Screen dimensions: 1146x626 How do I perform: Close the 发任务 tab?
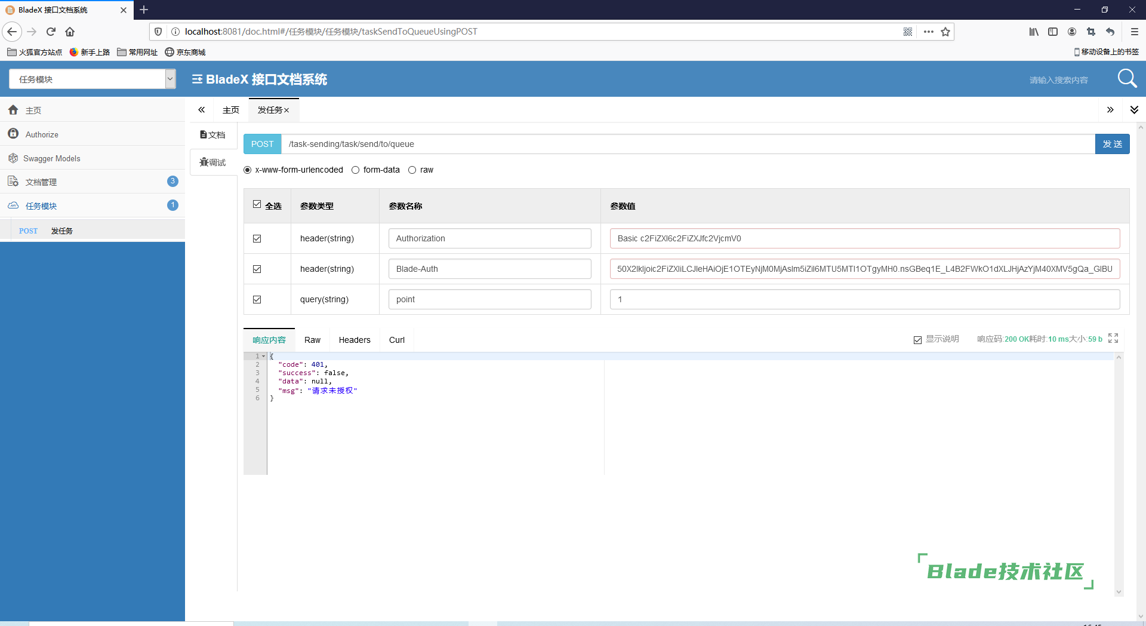(x=286, y=110)
